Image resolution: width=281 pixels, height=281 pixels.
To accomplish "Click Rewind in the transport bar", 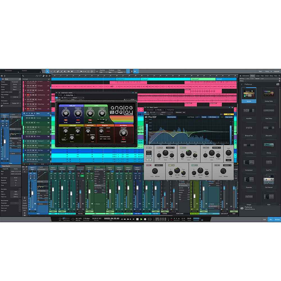I will coord(125,219).
